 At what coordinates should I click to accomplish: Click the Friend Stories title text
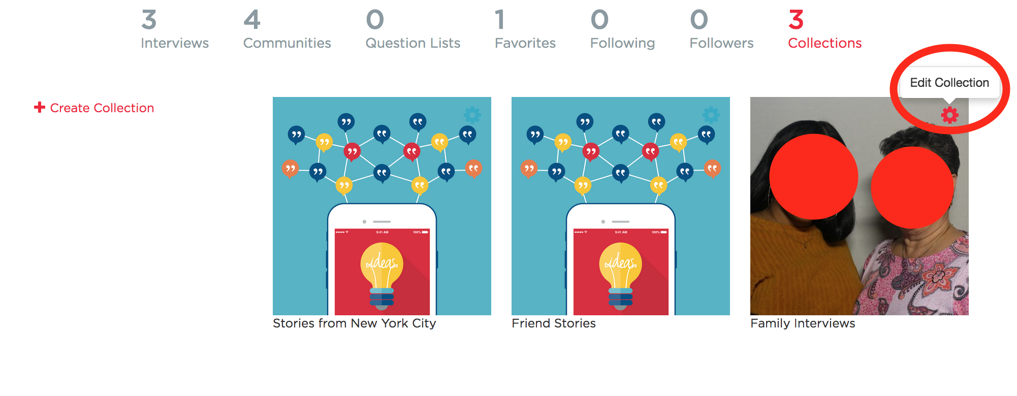click(554, 323)
